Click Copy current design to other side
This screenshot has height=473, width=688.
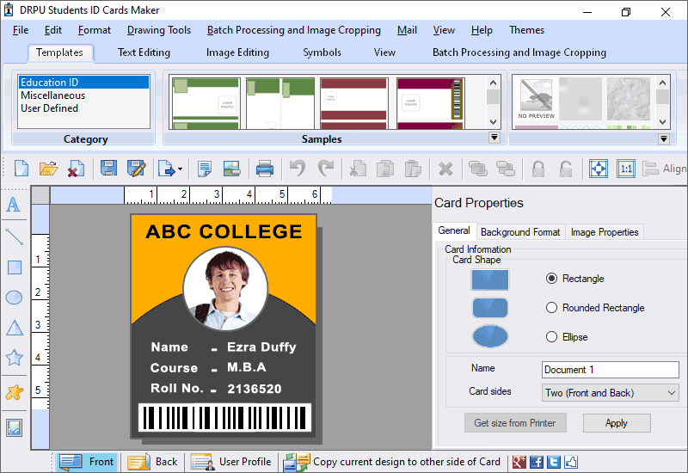tap(391, 462)
